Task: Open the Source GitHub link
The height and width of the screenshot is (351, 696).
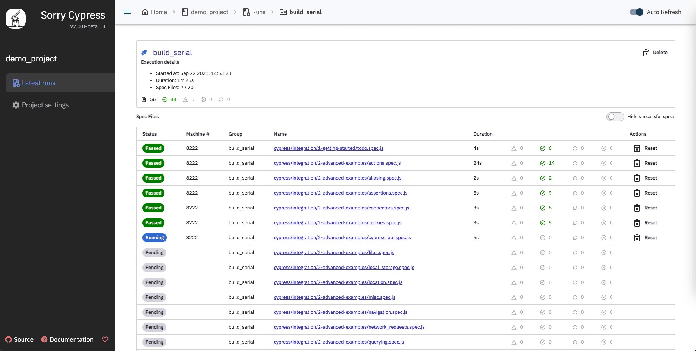Action: 19,339
